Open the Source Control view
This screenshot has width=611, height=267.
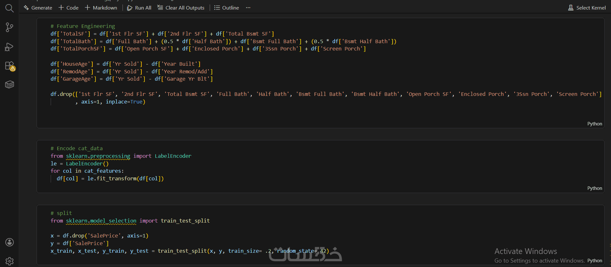[x=10, y=27]
